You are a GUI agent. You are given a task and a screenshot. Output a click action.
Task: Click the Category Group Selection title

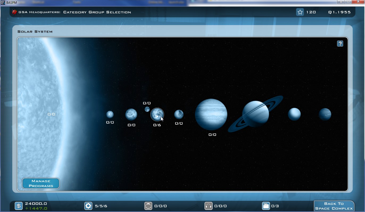click(x=97, y=12)
